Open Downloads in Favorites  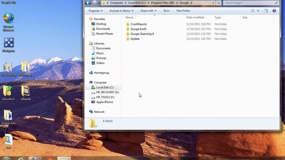103,29
